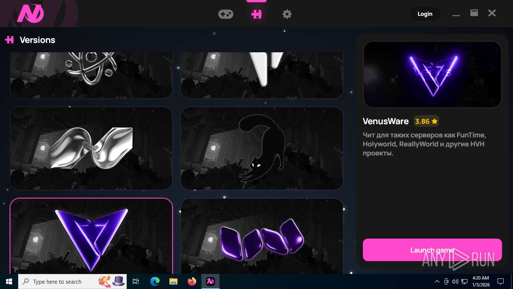
Task: Click the Versions heading text
Action: [x=37, y=40]
